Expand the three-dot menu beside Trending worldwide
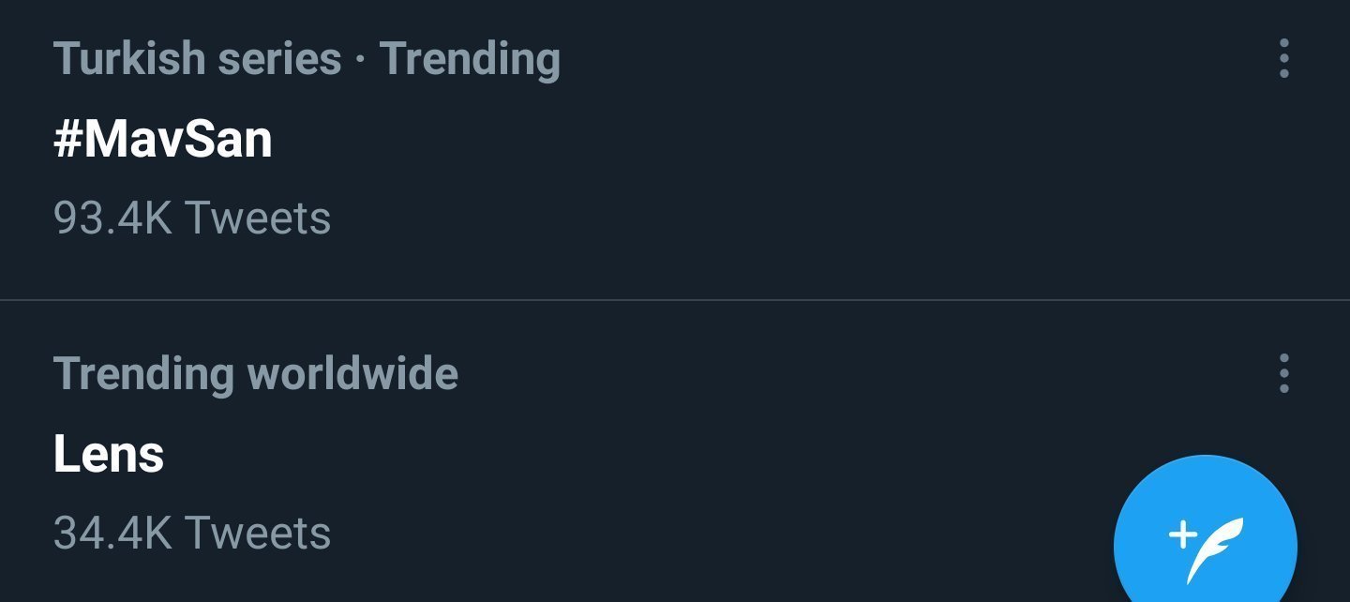This screenshot has height=602, width=1350. [x=1283, y=373]
